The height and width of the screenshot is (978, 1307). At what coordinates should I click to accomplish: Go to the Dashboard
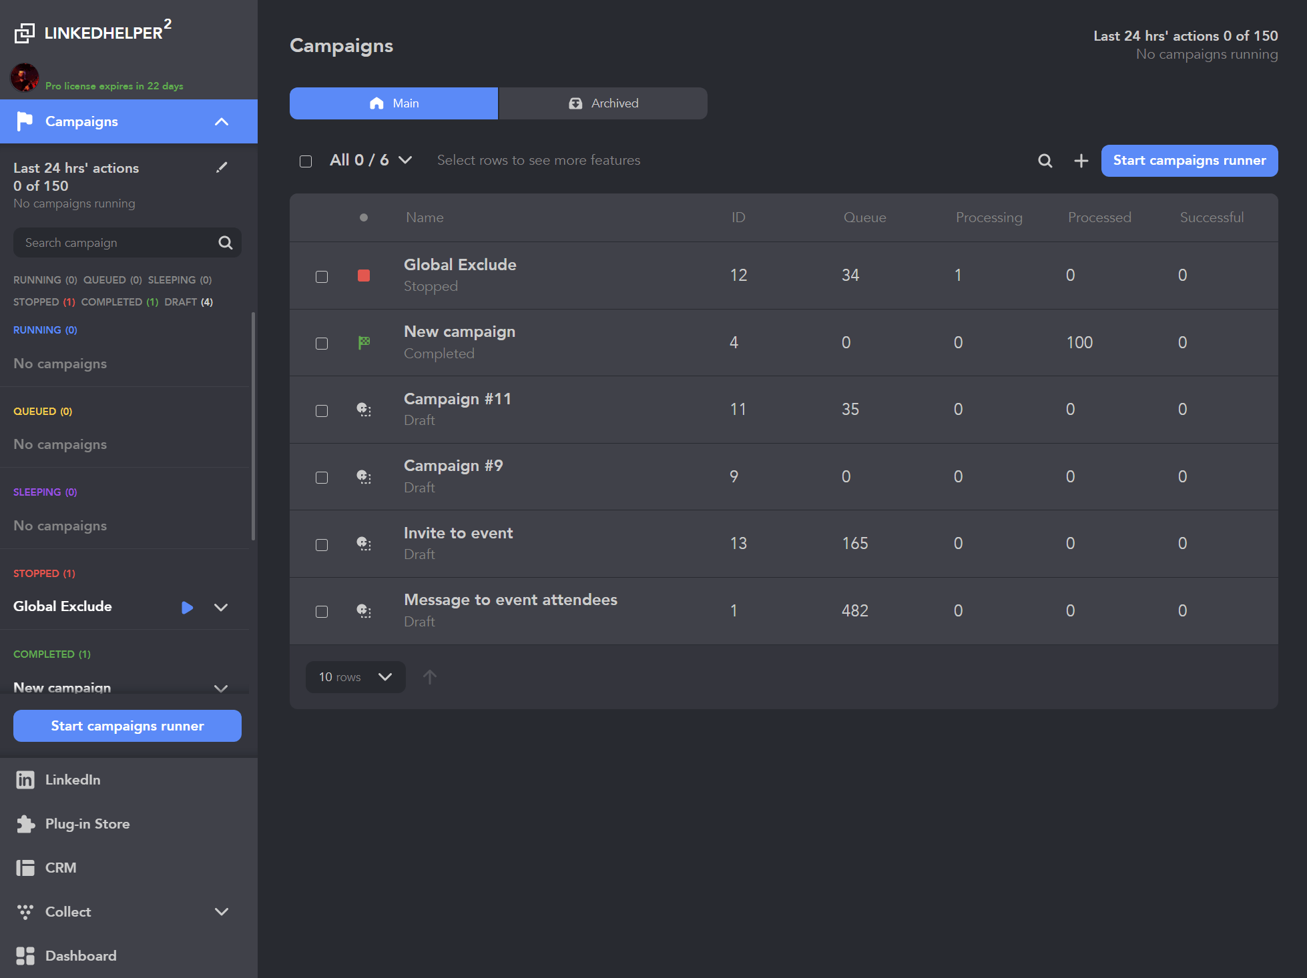point(80,955)
